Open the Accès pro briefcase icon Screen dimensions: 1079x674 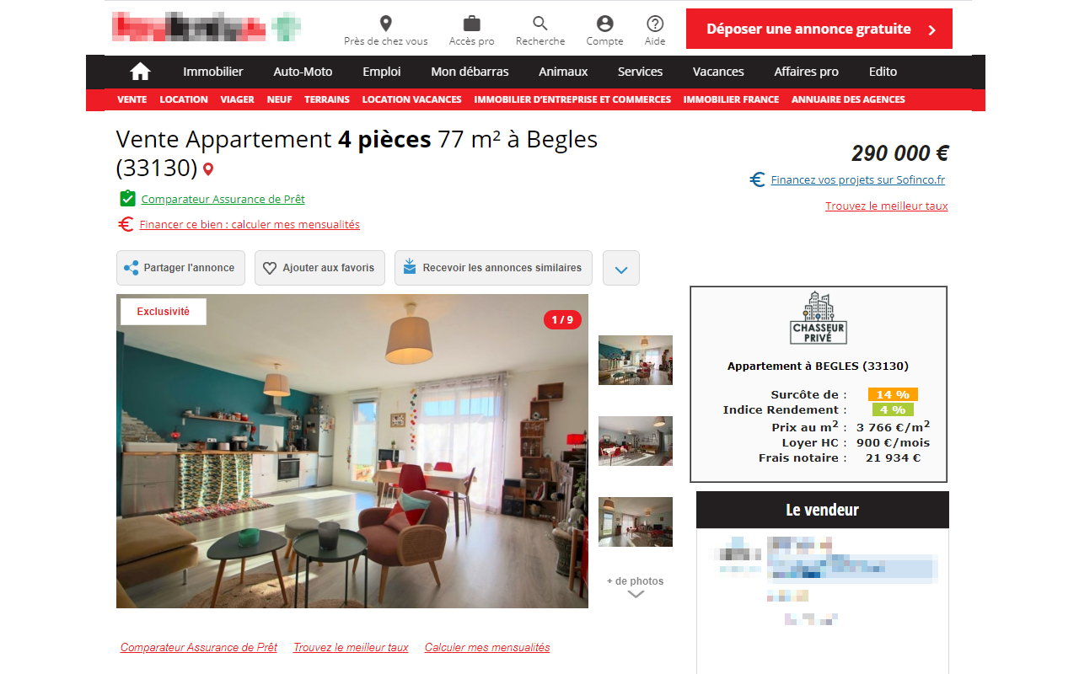tap(472, 24)
